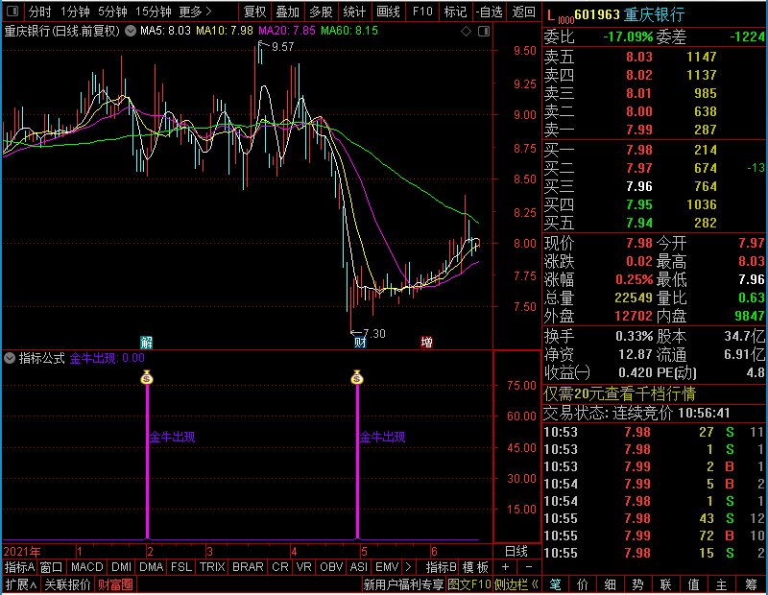Click the L1000 level icon beside the stock code
The height and width of the screenshot is (595, 768).
pyautogui.click(x=560, y=15)
